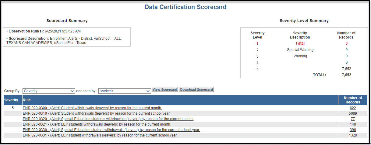This screenshot has width=371, height=145.
Task: Click the View Scorecard button
Action: (165, 90)
